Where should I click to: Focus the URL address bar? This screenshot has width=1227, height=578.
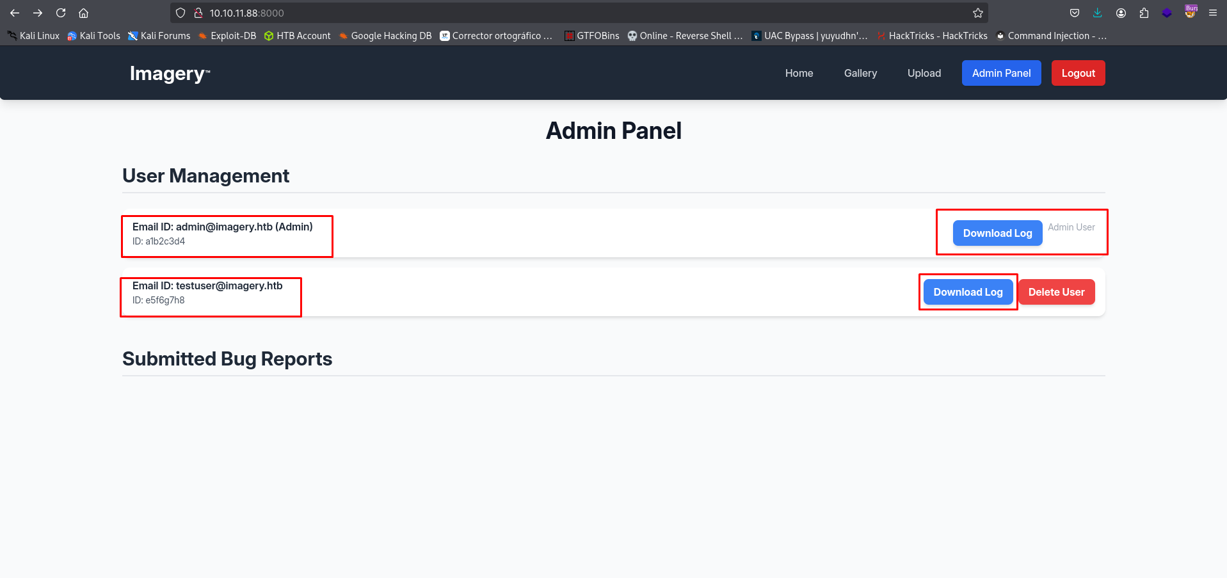pyautogui.click(x=576, y=13)
